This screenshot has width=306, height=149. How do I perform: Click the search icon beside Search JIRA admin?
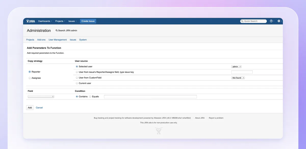[57, 30]
